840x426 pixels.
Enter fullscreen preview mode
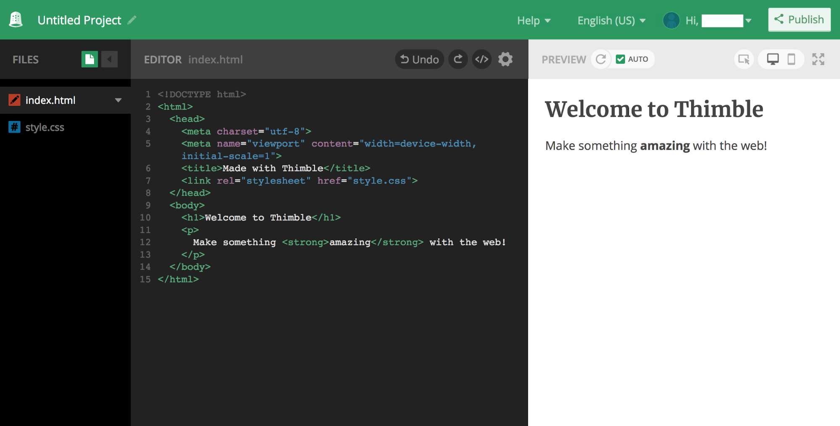(x=818, y=59)
